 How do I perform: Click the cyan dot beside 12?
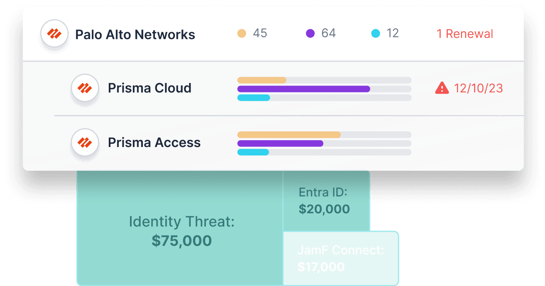click(376, 34)
